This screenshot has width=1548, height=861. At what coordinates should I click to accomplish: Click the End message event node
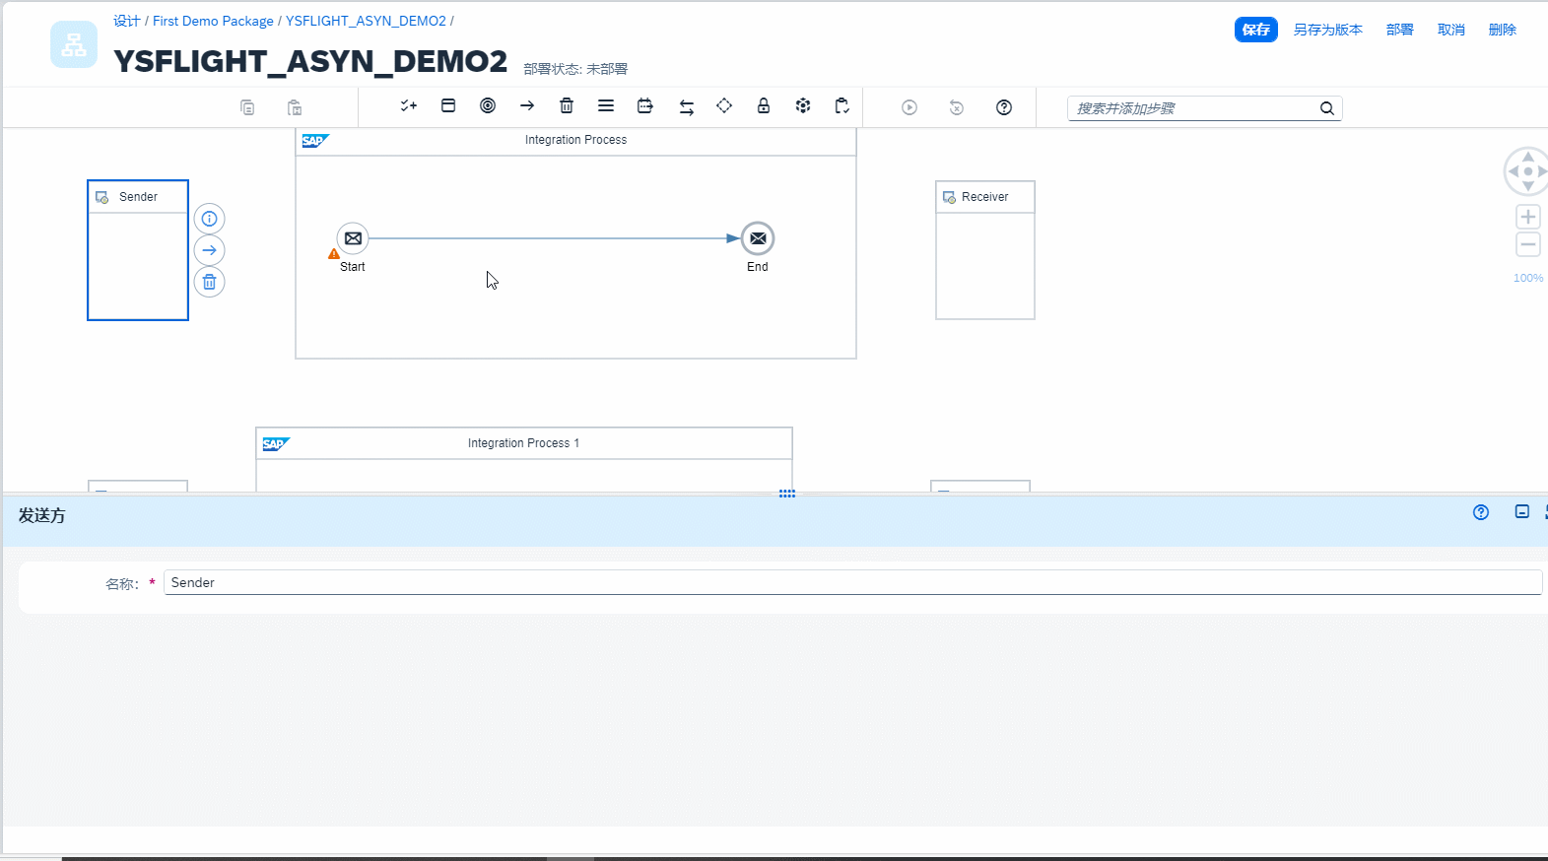758,238
